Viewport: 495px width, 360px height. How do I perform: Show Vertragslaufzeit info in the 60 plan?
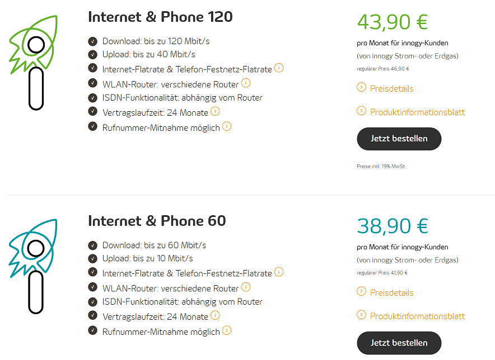[x=215, y=315]
